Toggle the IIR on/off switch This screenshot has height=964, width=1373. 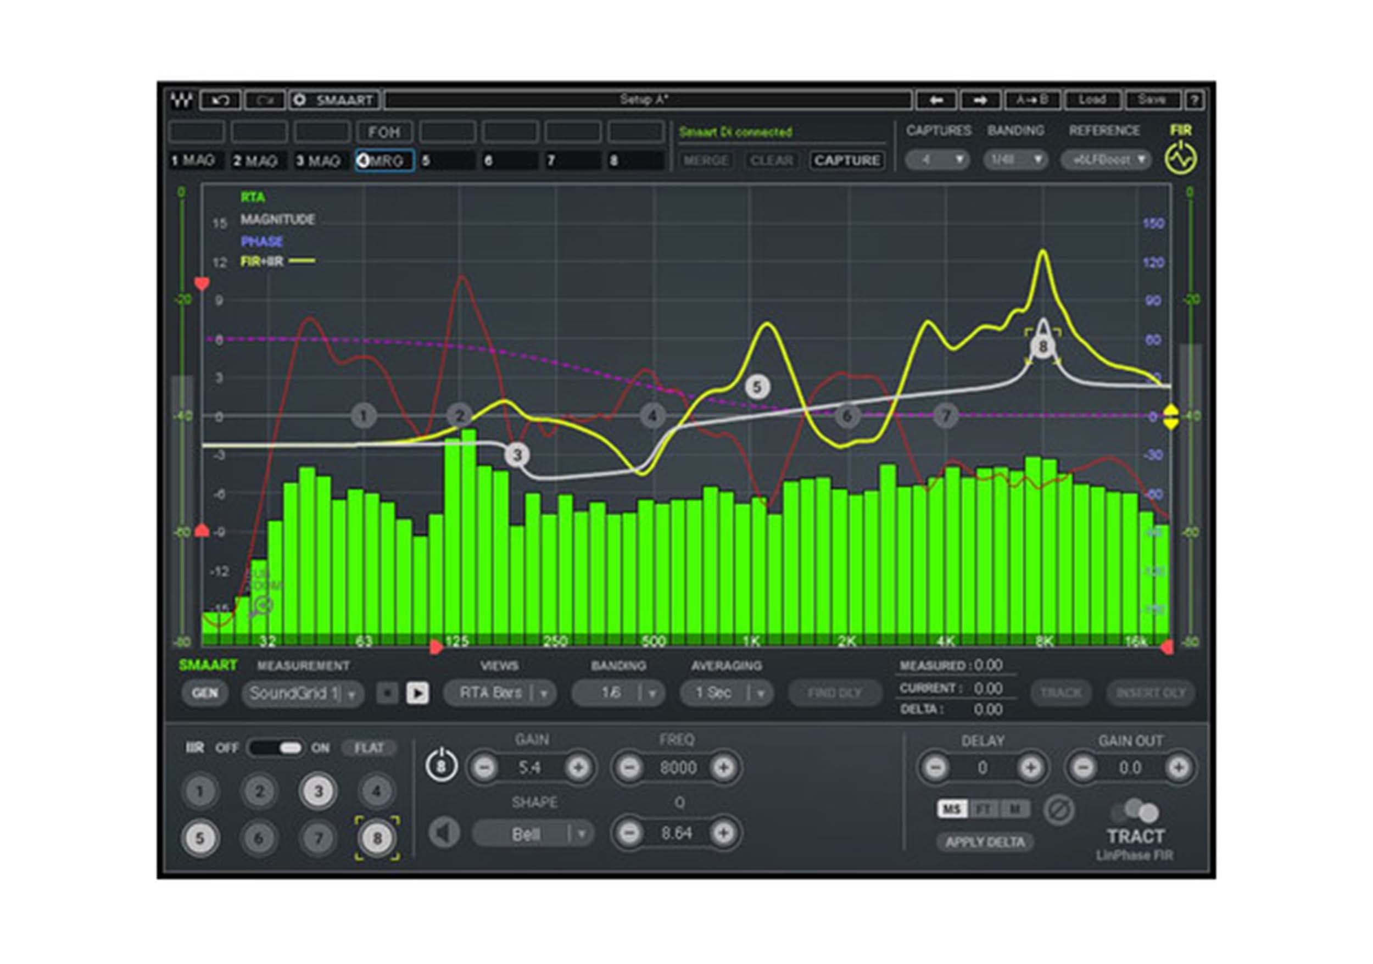point(276,748)
